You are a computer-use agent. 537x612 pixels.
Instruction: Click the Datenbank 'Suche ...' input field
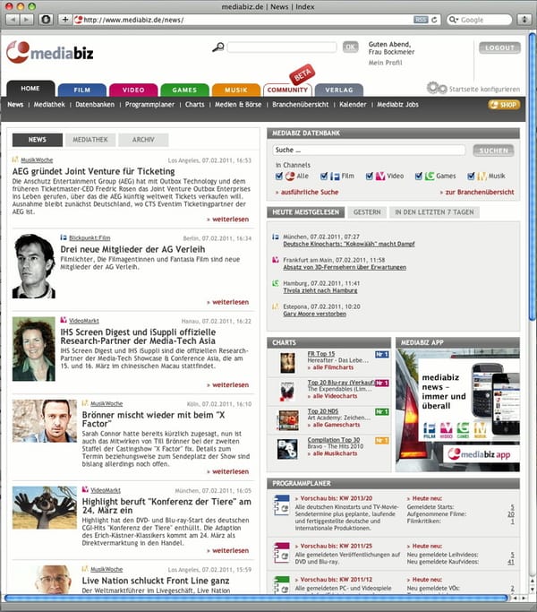[x=370, y=151]
